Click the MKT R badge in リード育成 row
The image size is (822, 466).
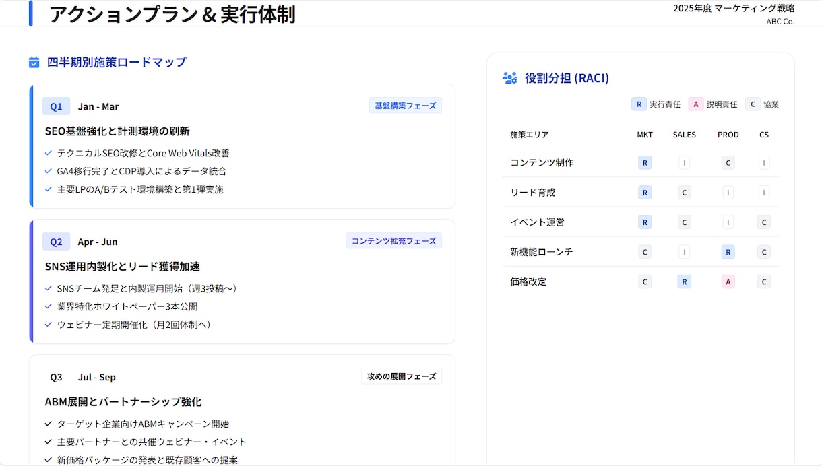click(x=645, y=193)
